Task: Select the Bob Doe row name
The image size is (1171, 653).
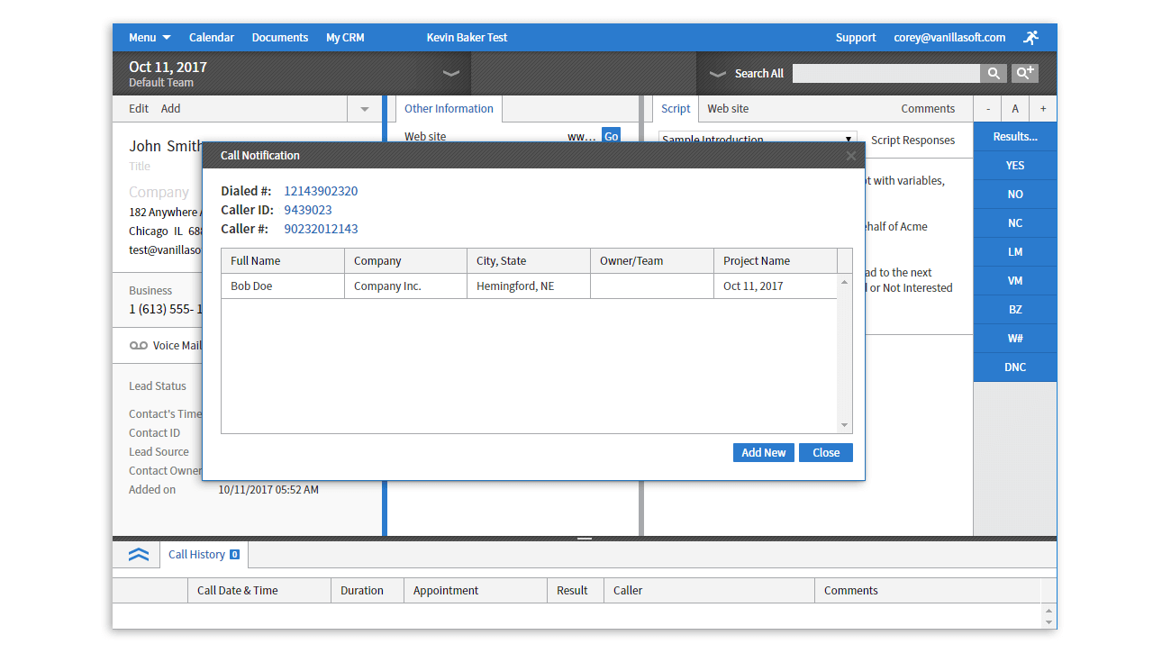Action: (x=251, y=286)
